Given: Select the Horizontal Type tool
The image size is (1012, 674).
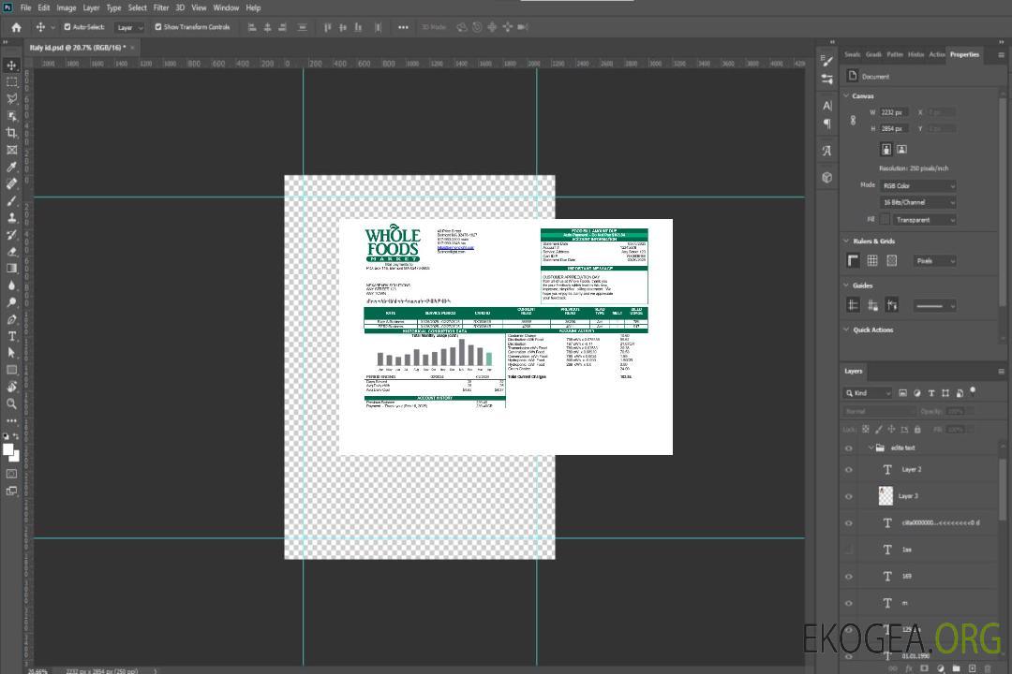Looking at the screenshot, I should point(11,336).
